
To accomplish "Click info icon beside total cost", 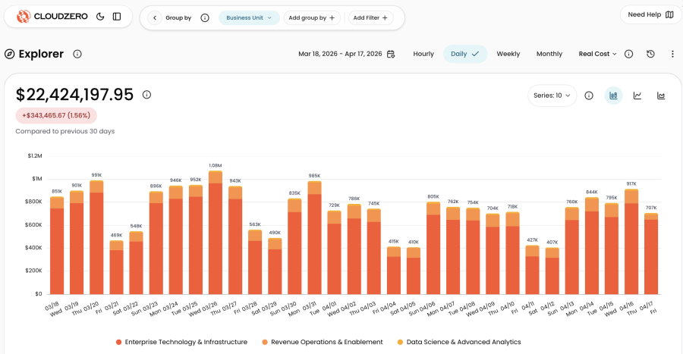I will point(146,94).
